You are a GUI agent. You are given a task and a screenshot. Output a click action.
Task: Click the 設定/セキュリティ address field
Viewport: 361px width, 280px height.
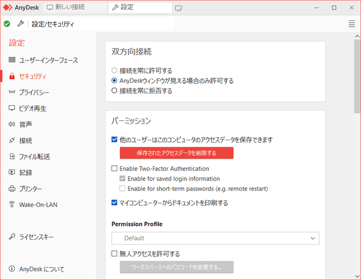click(x=93, y=23)
